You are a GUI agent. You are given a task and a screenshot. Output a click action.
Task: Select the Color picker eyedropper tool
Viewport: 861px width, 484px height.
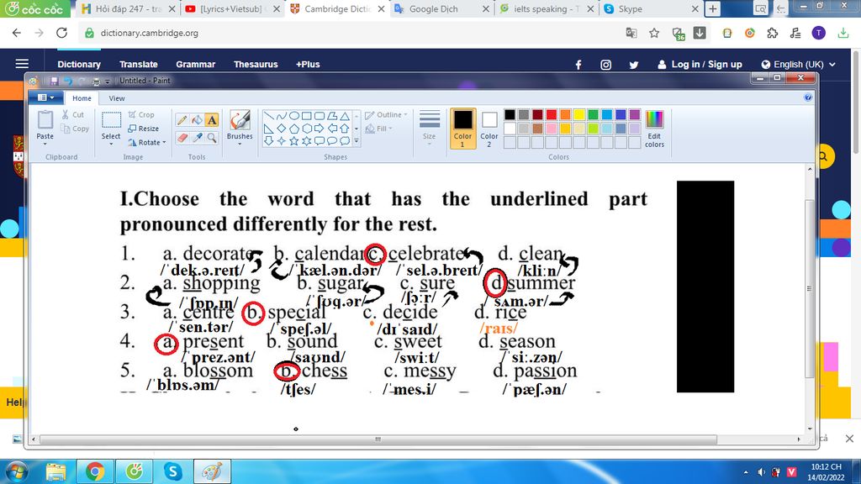196,137
